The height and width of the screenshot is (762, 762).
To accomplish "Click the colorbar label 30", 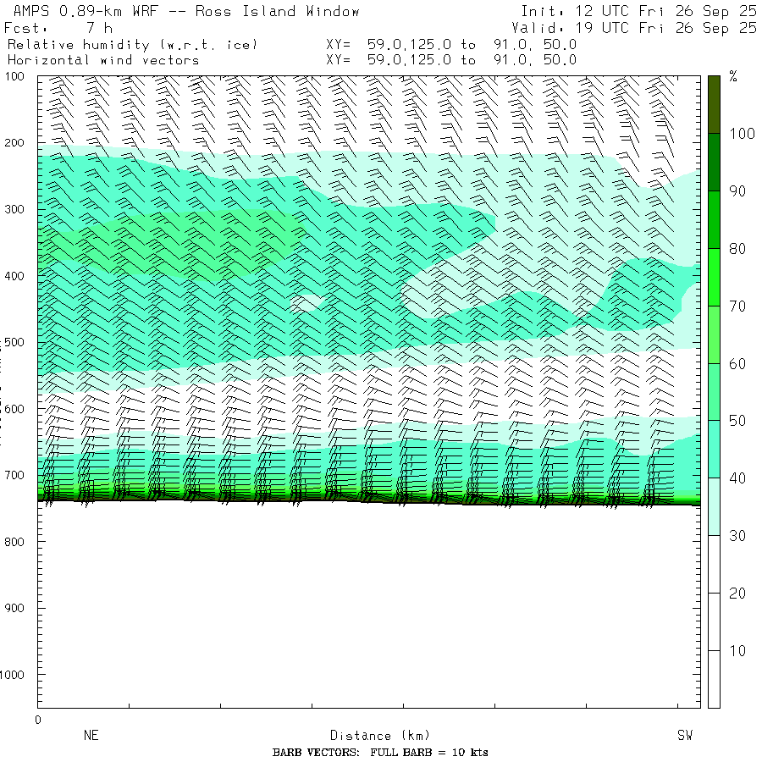I will [737, 536].
